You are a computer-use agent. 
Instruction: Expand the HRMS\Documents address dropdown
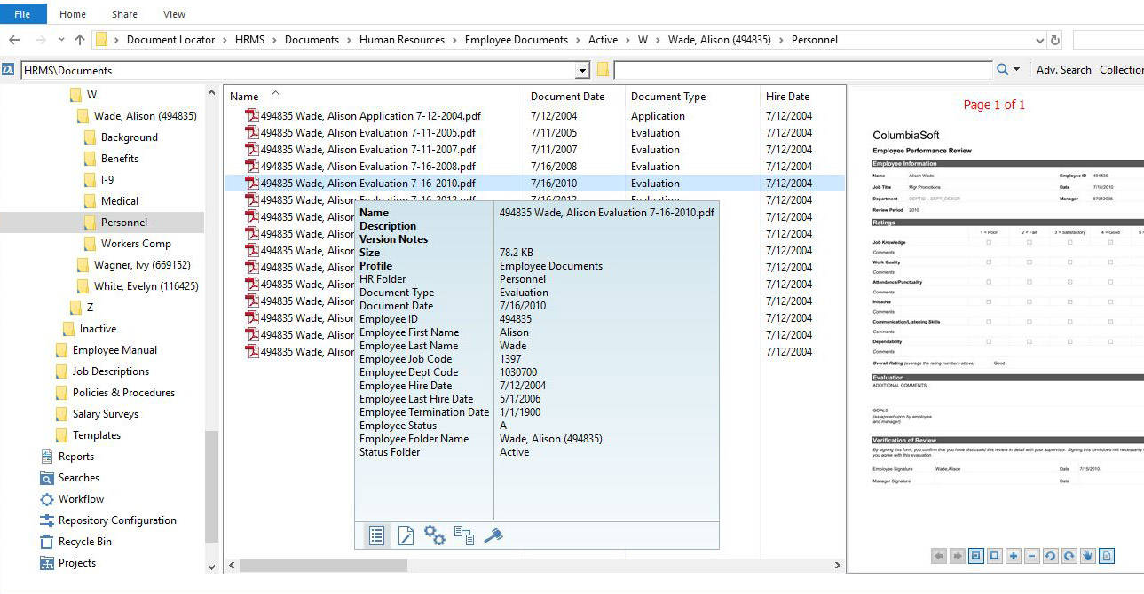coord(581,69)
